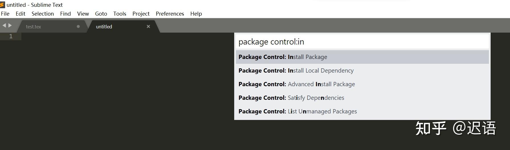
Task: Open the Tools menu
Action: 120,14
